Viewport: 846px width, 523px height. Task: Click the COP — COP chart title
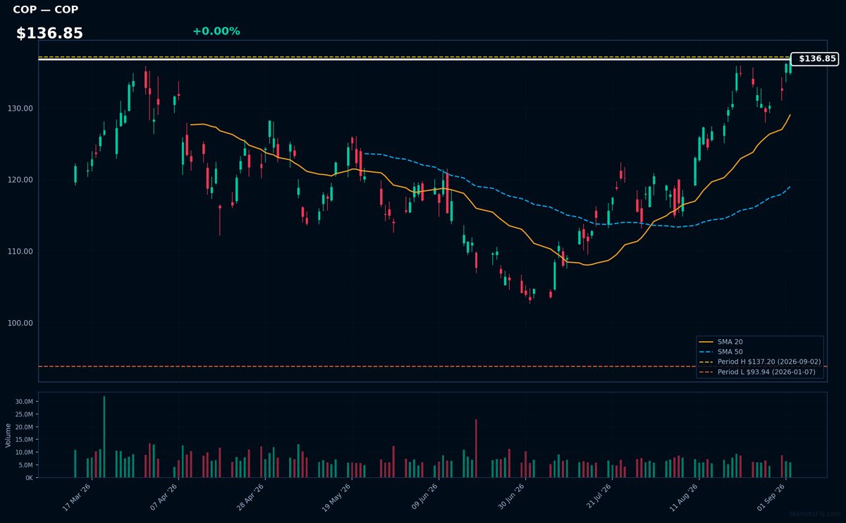pos(46,10)
